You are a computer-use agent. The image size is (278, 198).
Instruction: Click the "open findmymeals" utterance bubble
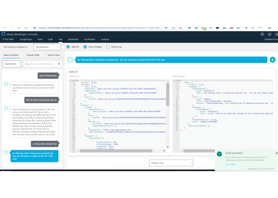pos(48,75)
